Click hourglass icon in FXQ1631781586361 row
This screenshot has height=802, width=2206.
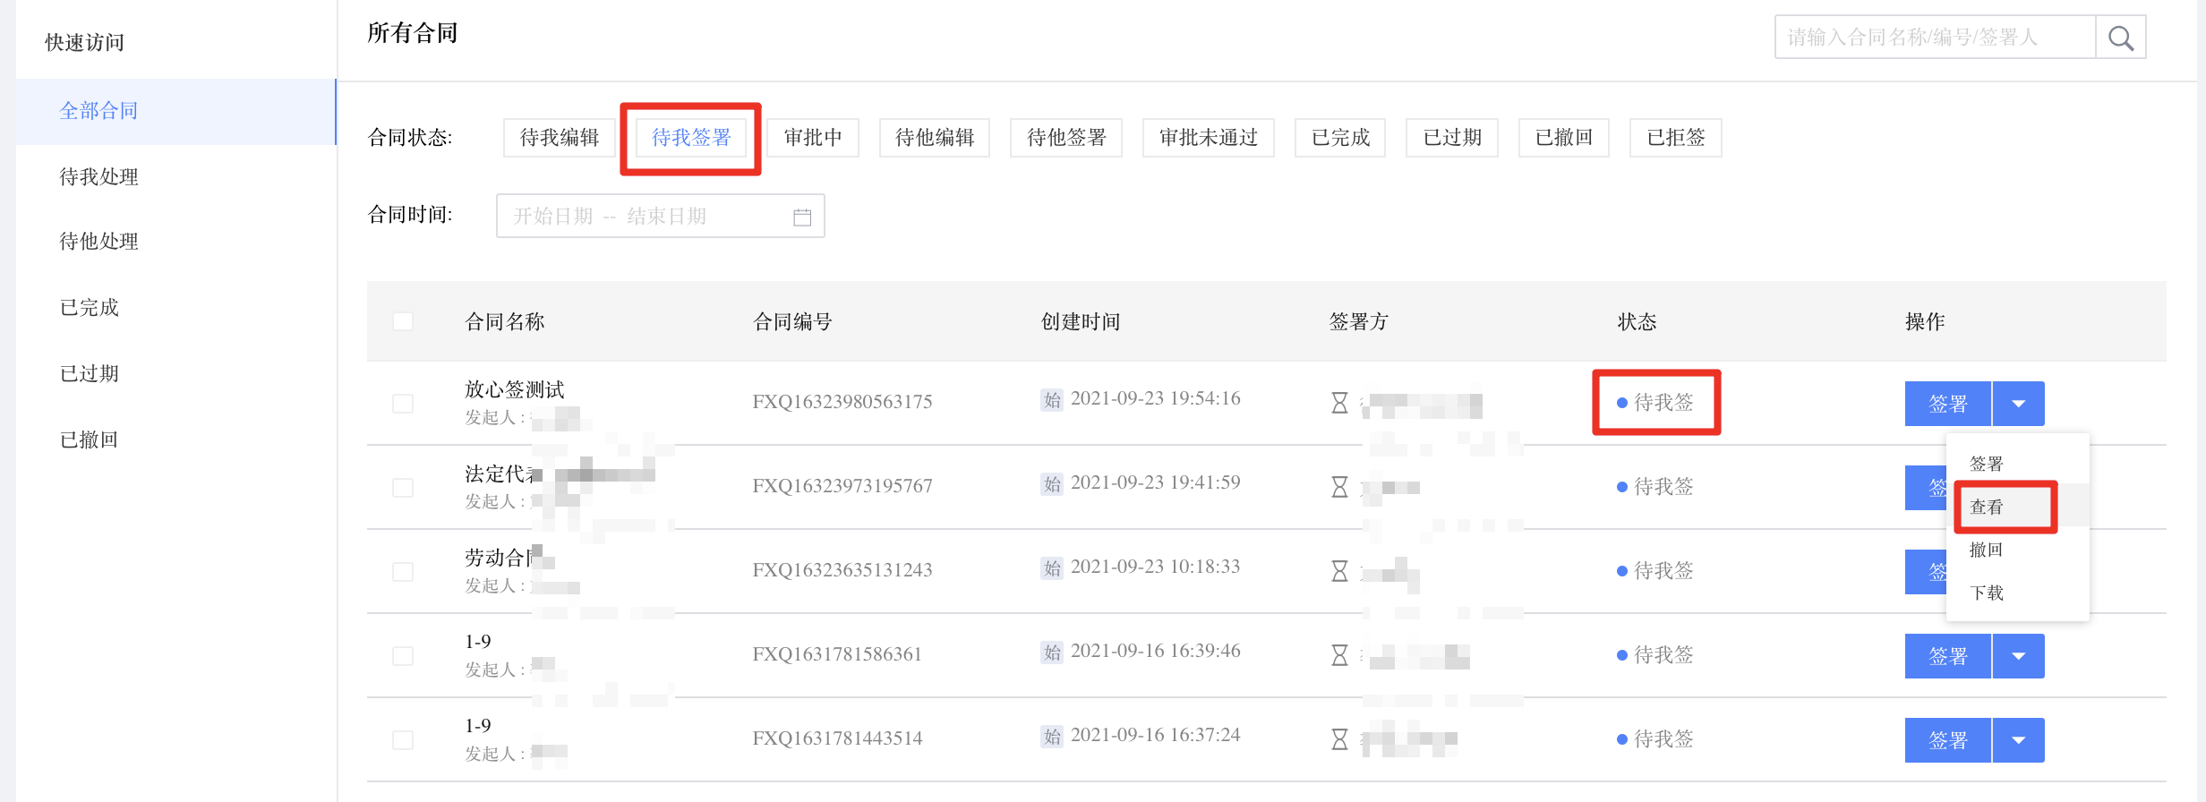(1339, 655)
